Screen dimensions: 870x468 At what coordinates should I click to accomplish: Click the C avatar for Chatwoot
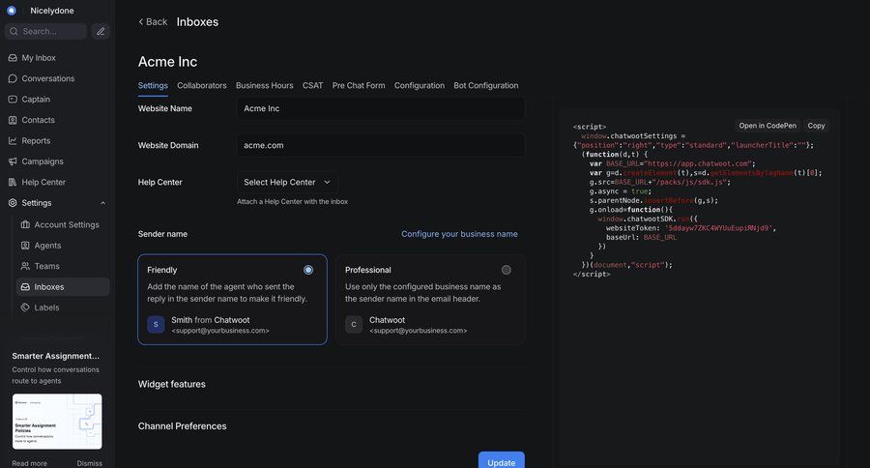[x=354, y=324]
